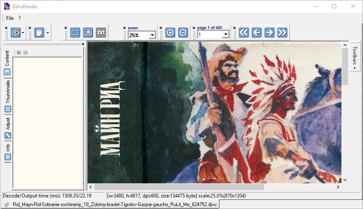Expand all content tree nodes plus
The image size is (363, 209).
19,53
